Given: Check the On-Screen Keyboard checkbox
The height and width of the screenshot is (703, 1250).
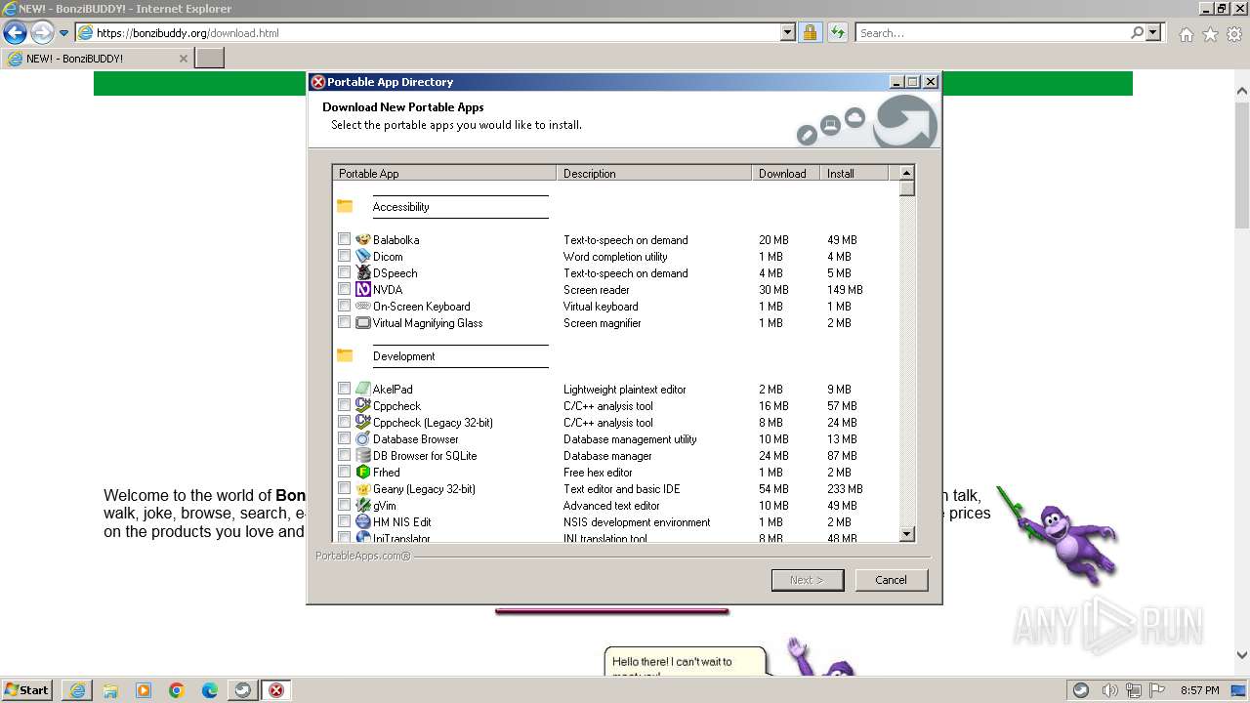Looking at the screenshot, I should 344,306.
